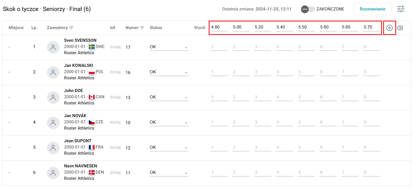
Task: Open status dropdown for Sven SVENSSON
Action: 169,47
